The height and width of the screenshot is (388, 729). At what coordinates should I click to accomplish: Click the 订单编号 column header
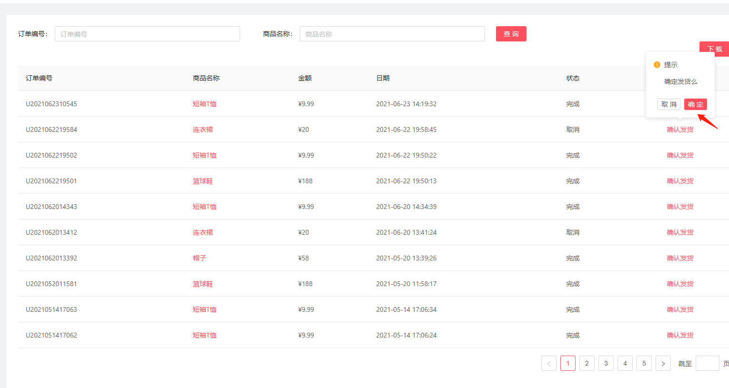click(39, 78)
